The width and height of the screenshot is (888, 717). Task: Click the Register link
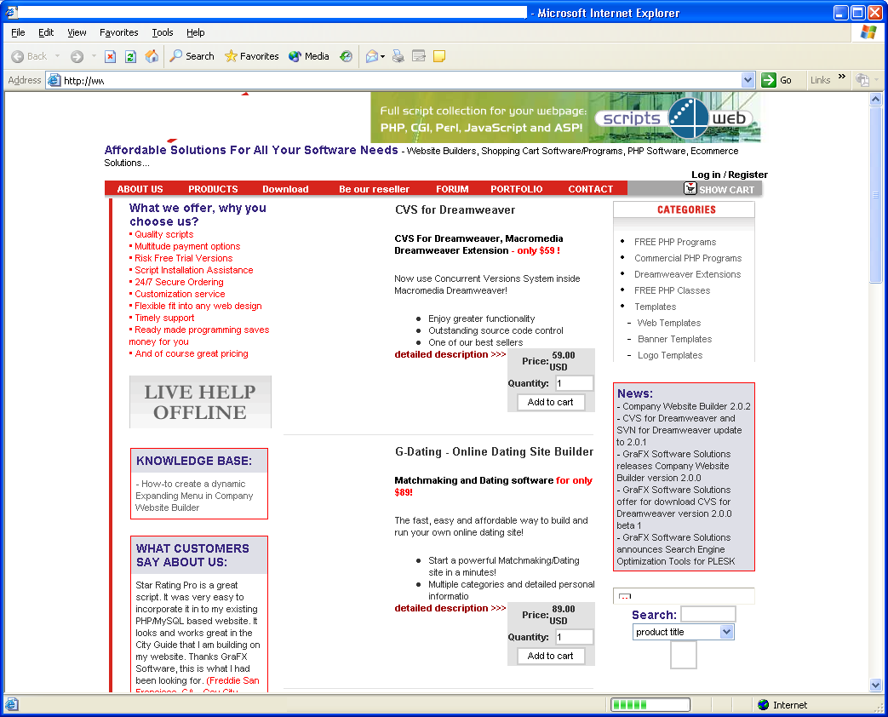tap(748, 175)
